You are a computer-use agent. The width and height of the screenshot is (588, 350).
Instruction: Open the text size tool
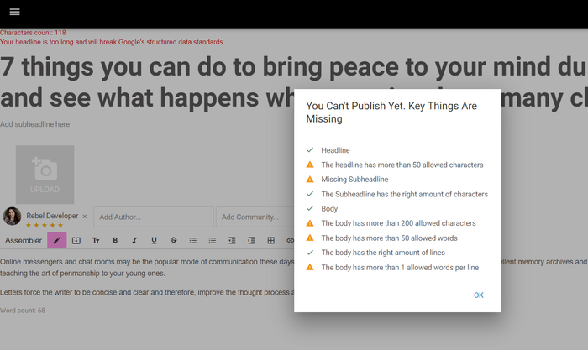(96, 241)
